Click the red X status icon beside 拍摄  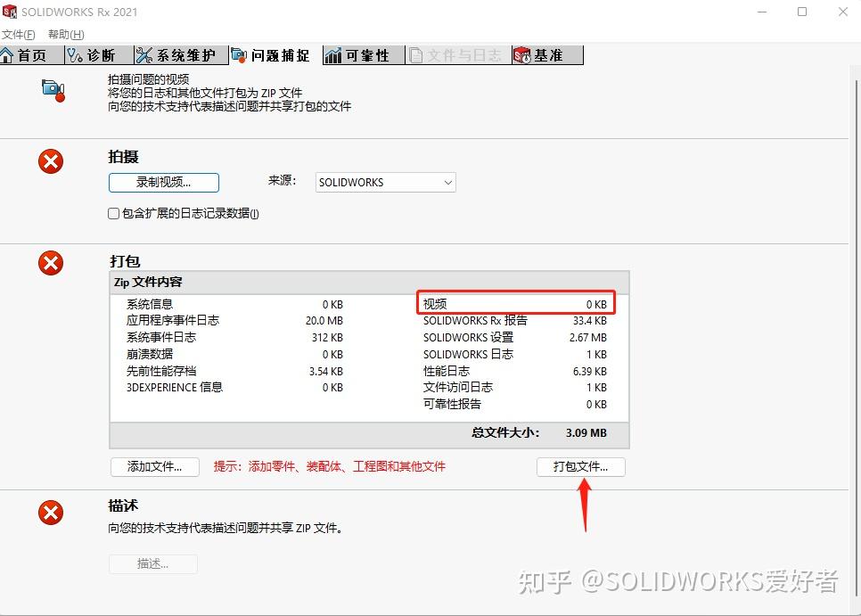51,161
